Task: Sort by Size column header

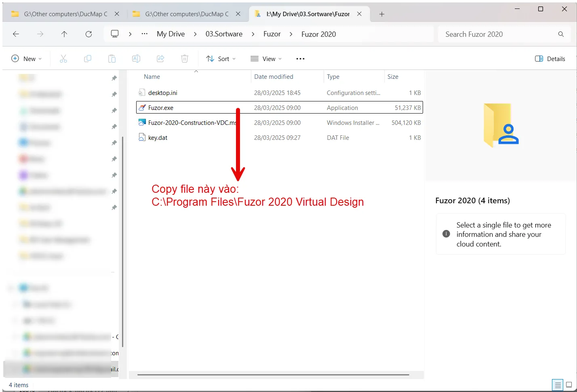Action: (x=393, y=77)
